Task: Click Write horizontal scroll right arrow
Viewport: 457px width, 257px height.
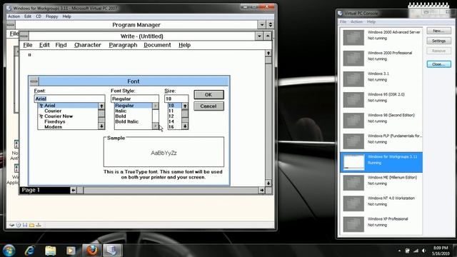Action: [x=262, y=191]
